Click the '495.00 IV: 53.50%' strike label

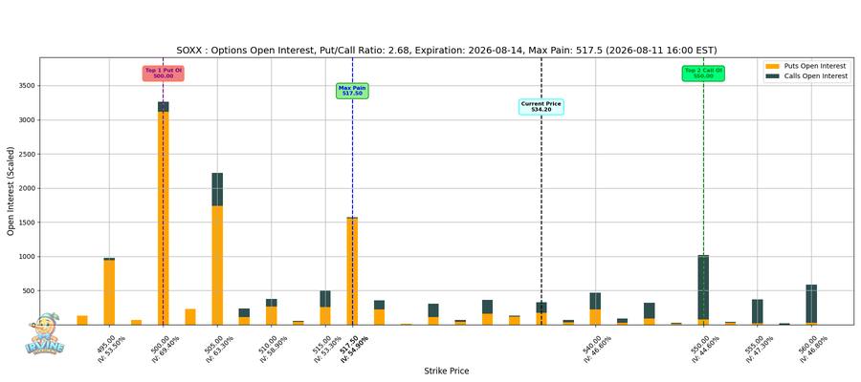111,348
